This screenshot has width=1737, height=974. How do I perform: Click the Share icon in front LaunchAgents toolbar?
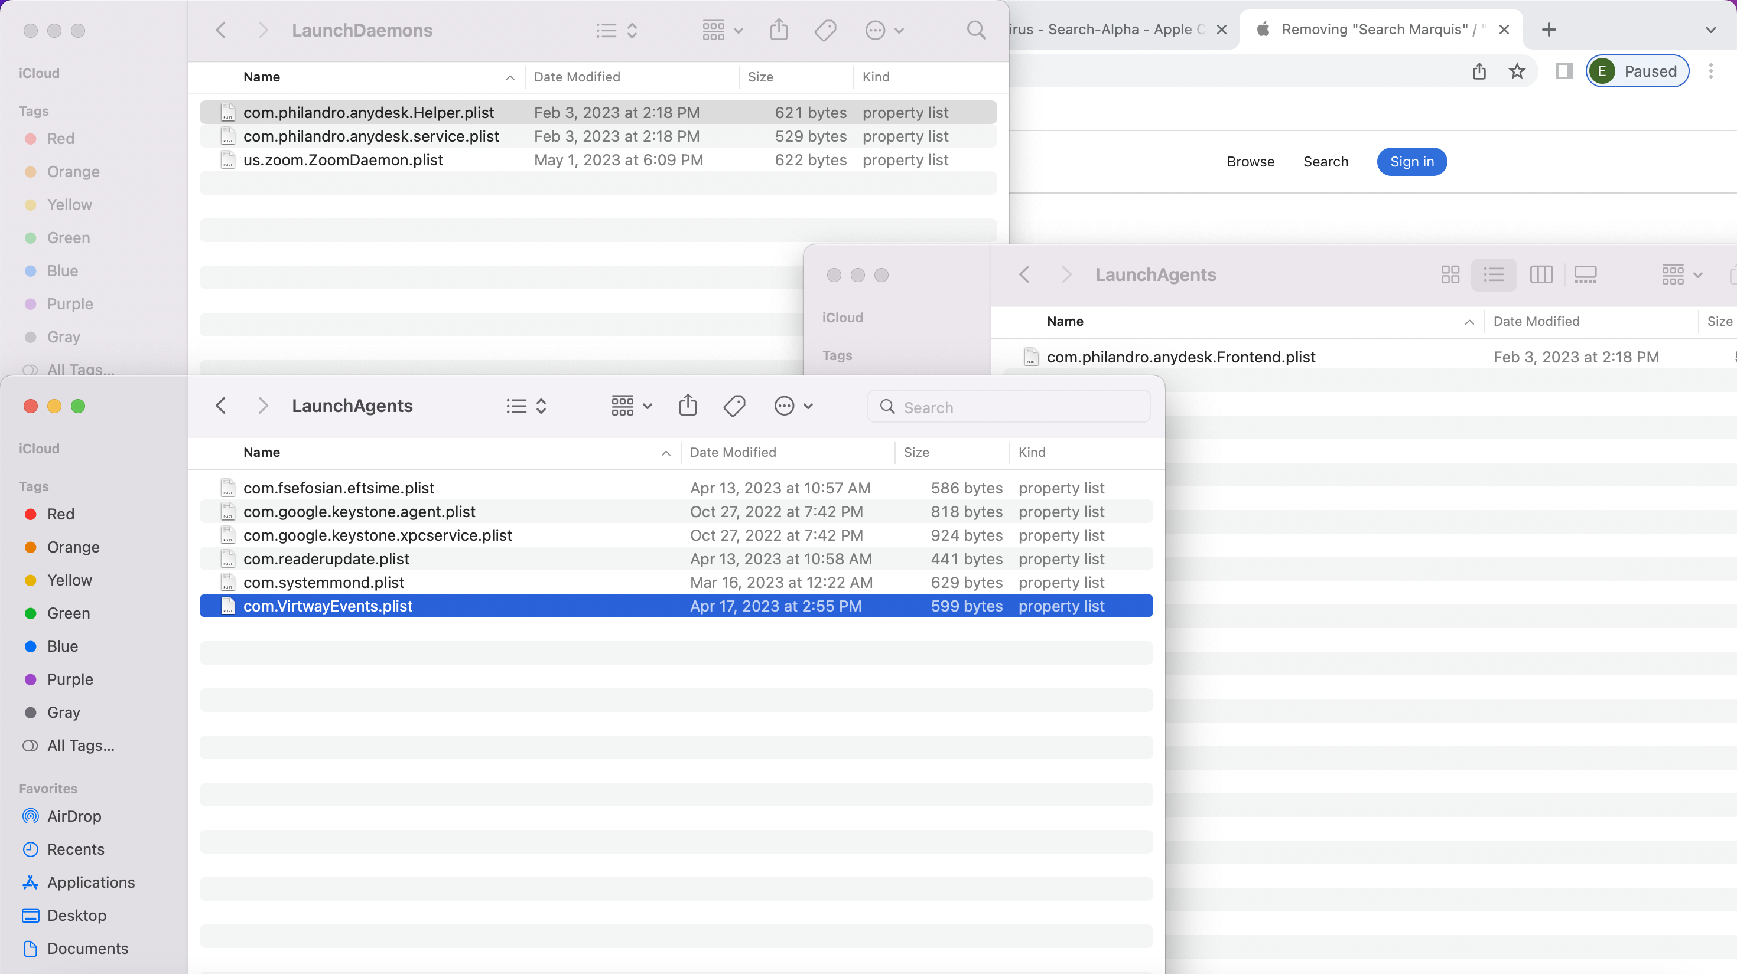[687, 406]
